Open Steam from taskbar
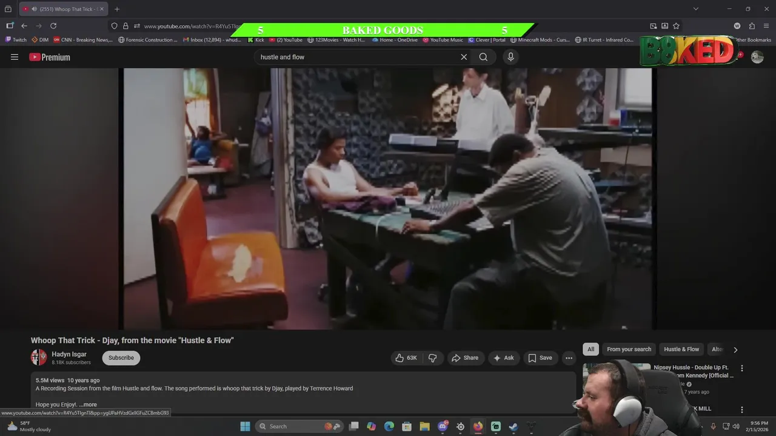The width and height of the screenshot is (776, 436). pos(513,426)
